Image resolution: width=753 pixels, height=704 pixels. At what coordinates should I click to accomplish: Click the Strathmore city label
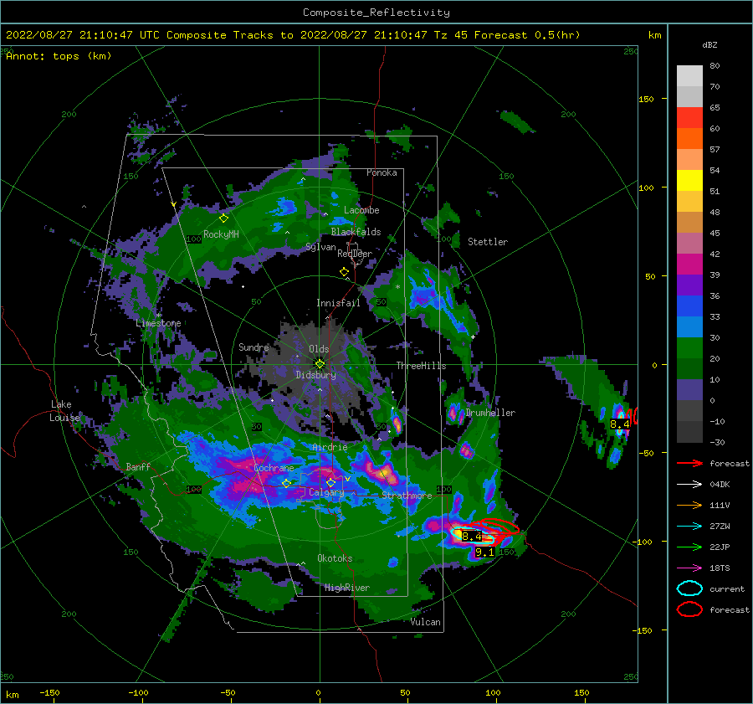pyautogui.click(x=407, y=495)
